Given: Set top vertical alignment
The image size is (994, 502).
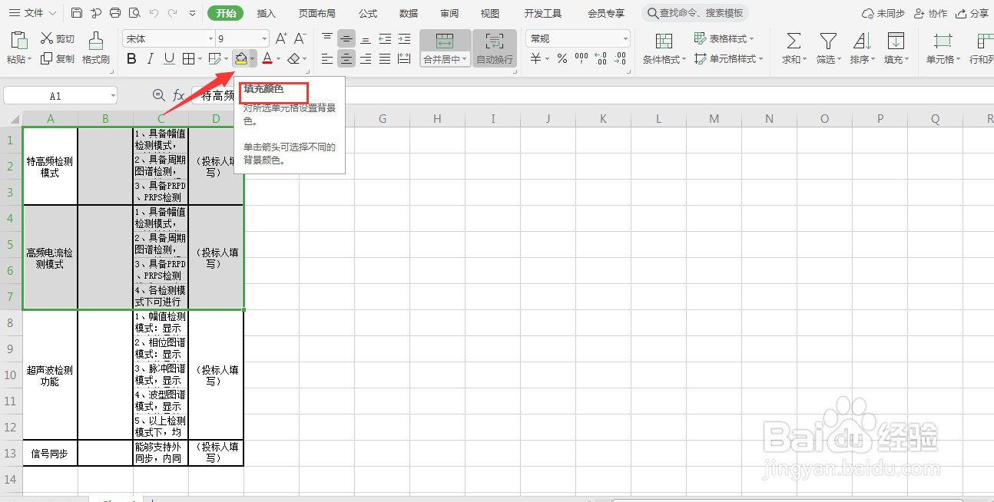Looking at the screenshot, I should (327, 38).
